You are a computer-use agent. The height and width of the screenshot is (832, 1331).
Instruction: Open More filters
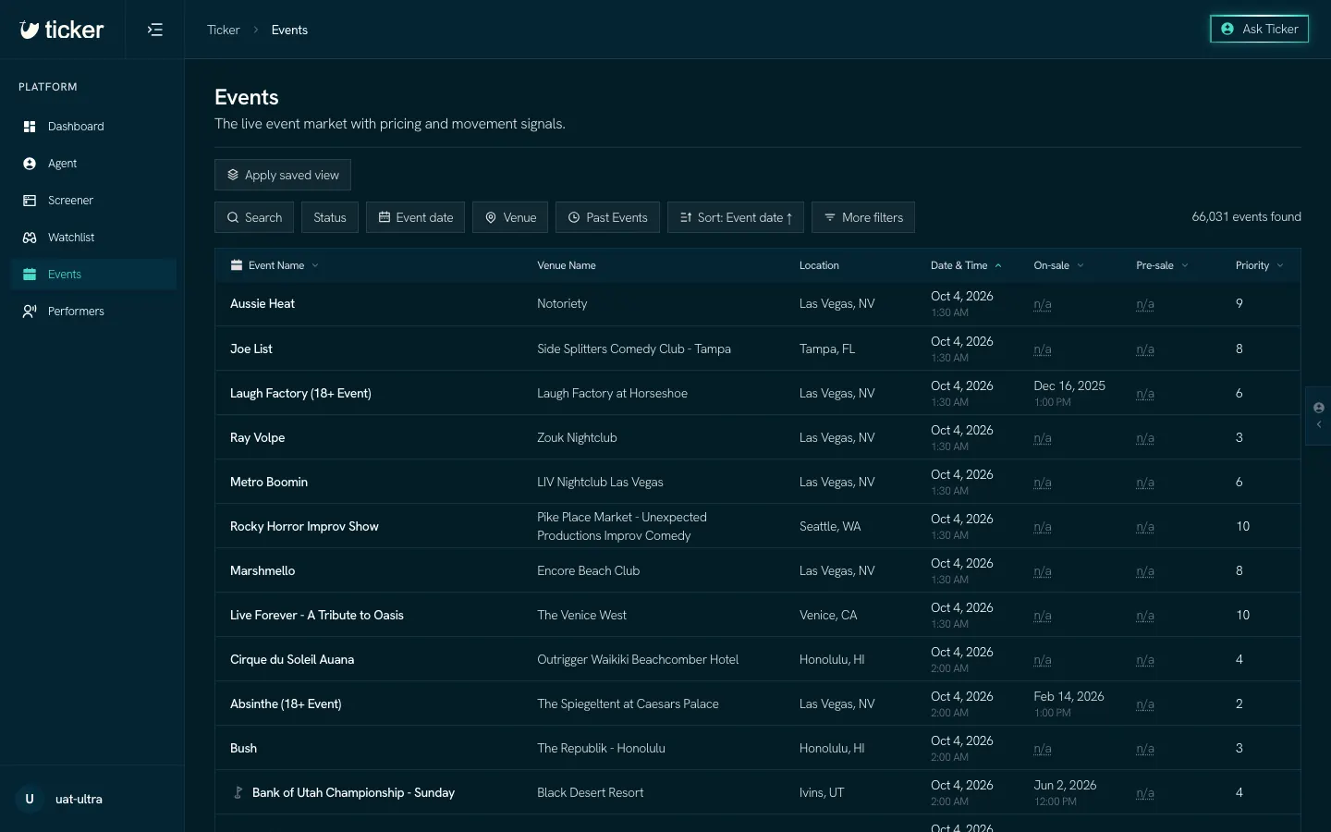[x=863, y=217]
